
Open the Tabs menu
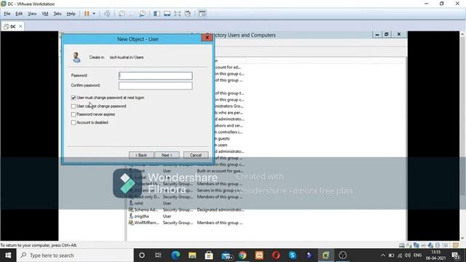click(x=58, y=14)
